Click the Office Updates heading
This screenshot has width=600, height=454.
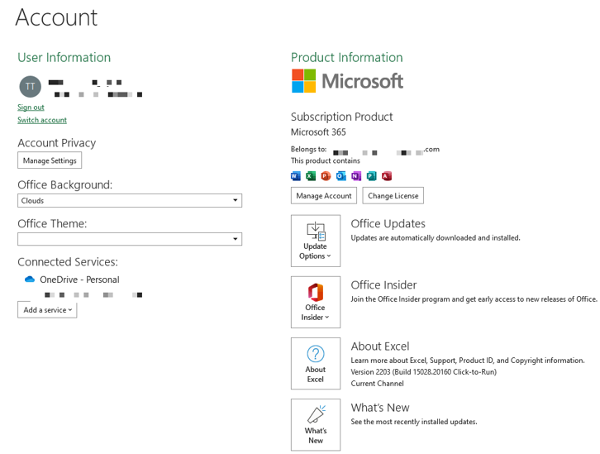(388, 223)
